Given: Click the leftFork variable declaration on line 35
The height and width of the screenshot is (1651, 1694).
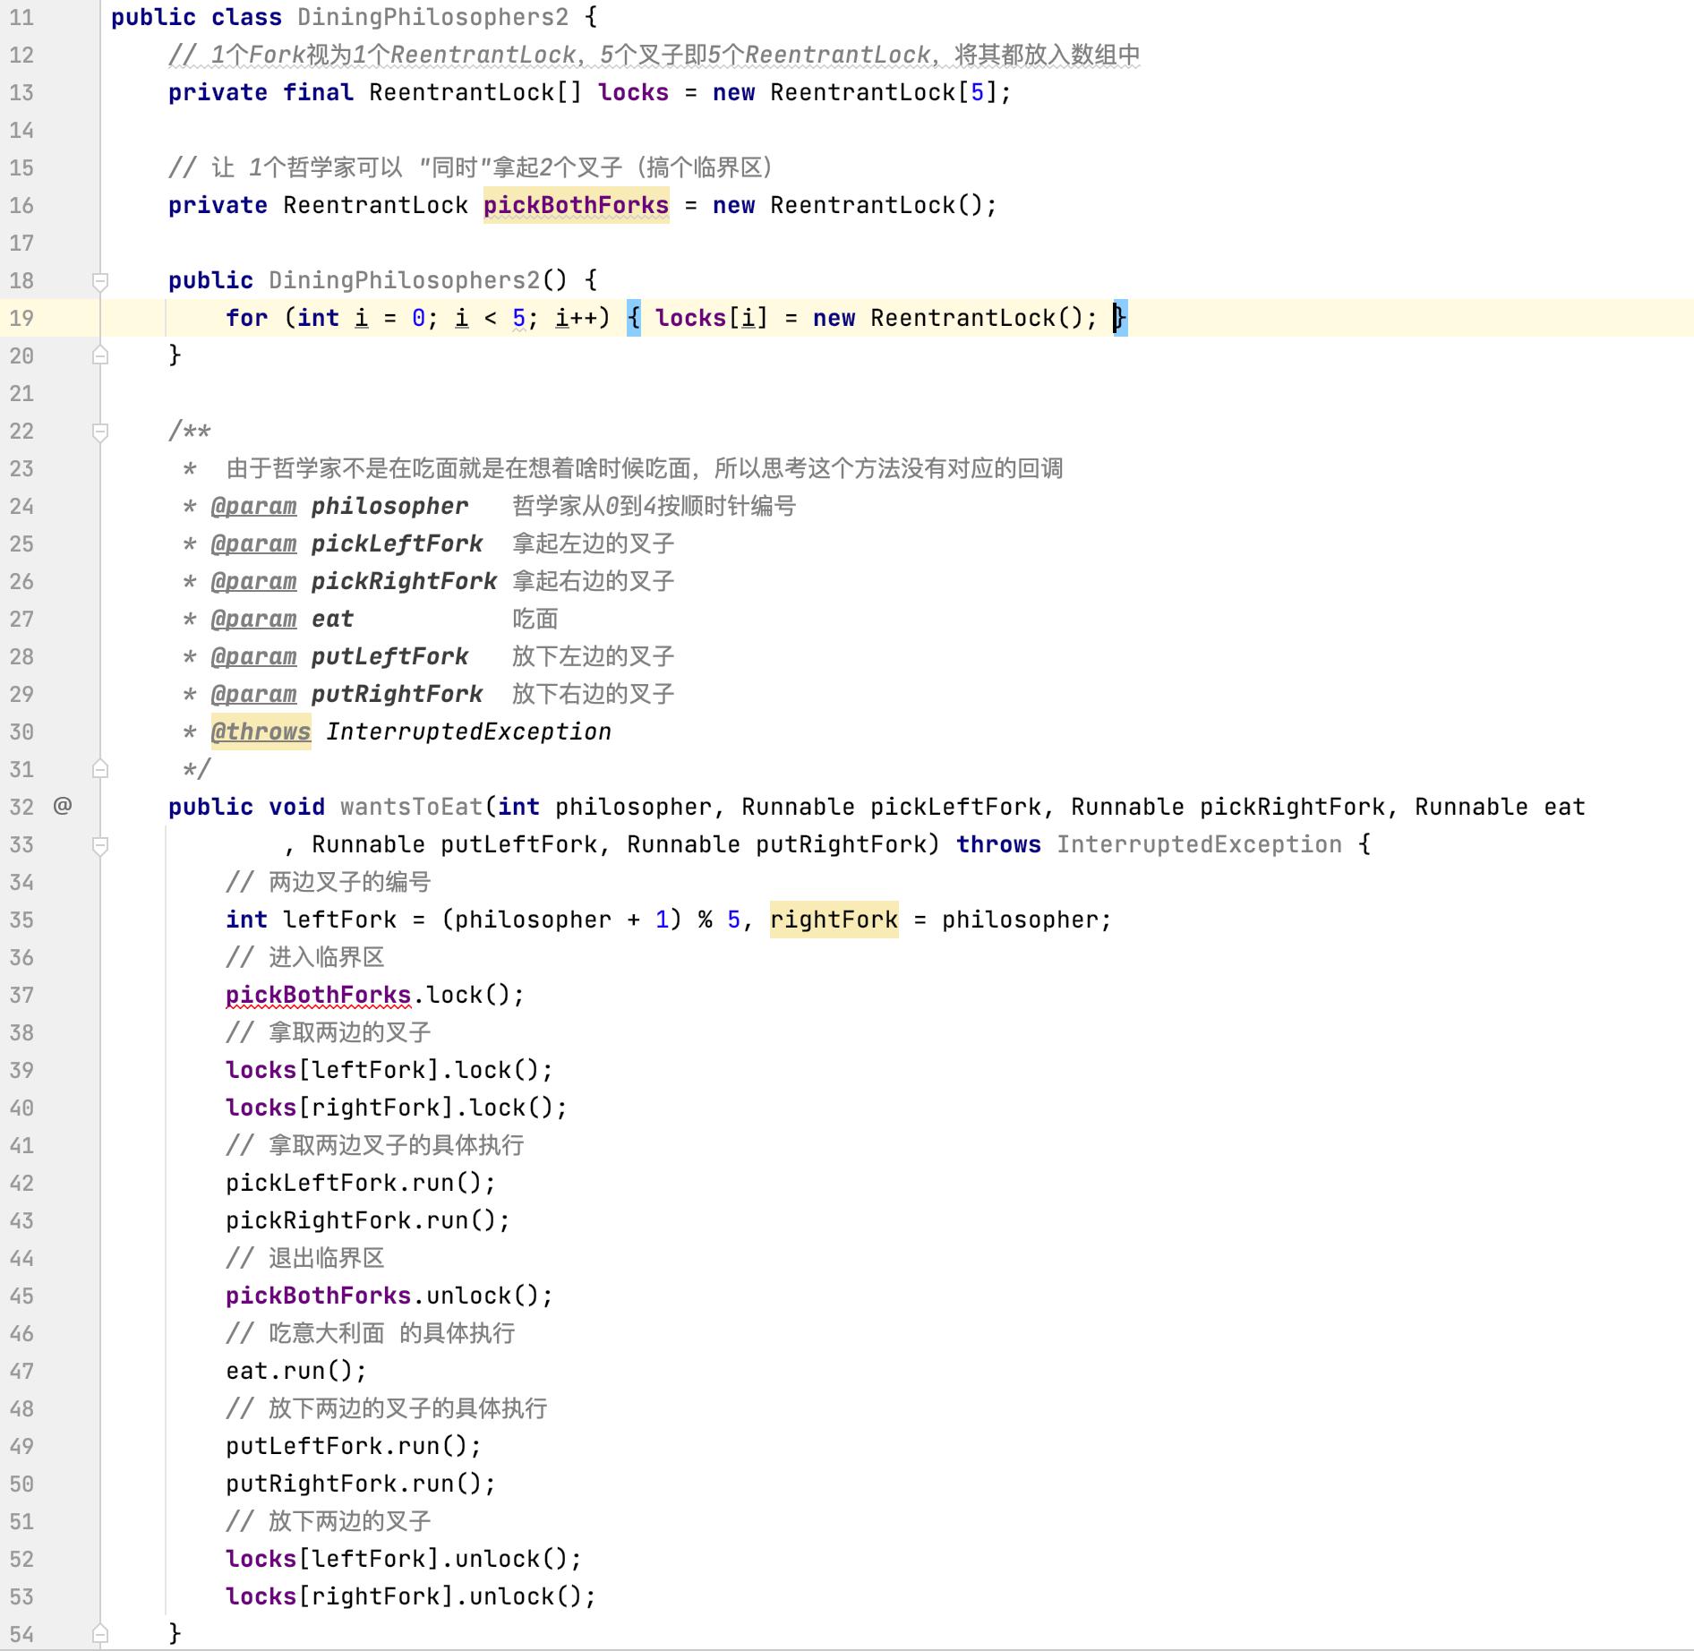Looking at the screenshot, I should point(339,920).
